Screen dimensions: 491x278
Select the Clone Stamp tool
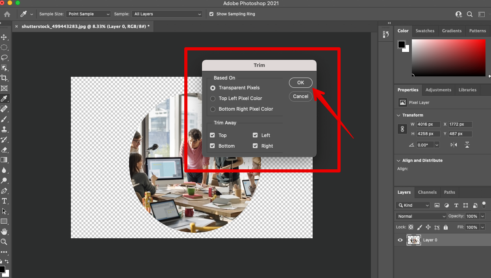[x=4, y=129]
